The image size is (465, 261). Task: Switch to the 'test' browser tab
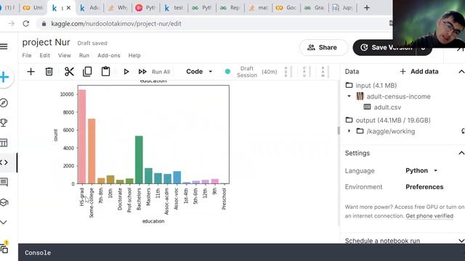pyautogui.click(x=174, y=8)
